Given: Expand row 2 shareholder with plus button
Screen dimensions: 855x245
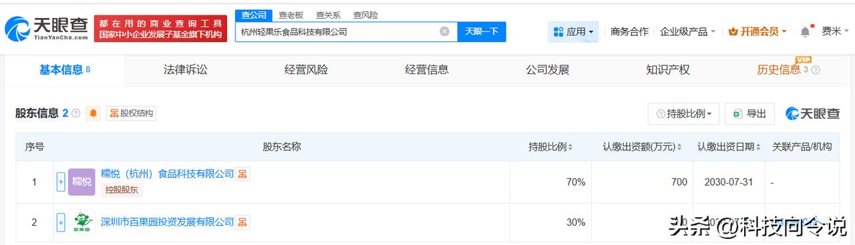Looking at the screenshot, I should 61,222.
